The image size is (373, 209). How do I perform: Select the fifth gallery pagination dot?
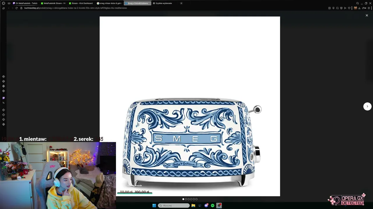tap(194, 199)
